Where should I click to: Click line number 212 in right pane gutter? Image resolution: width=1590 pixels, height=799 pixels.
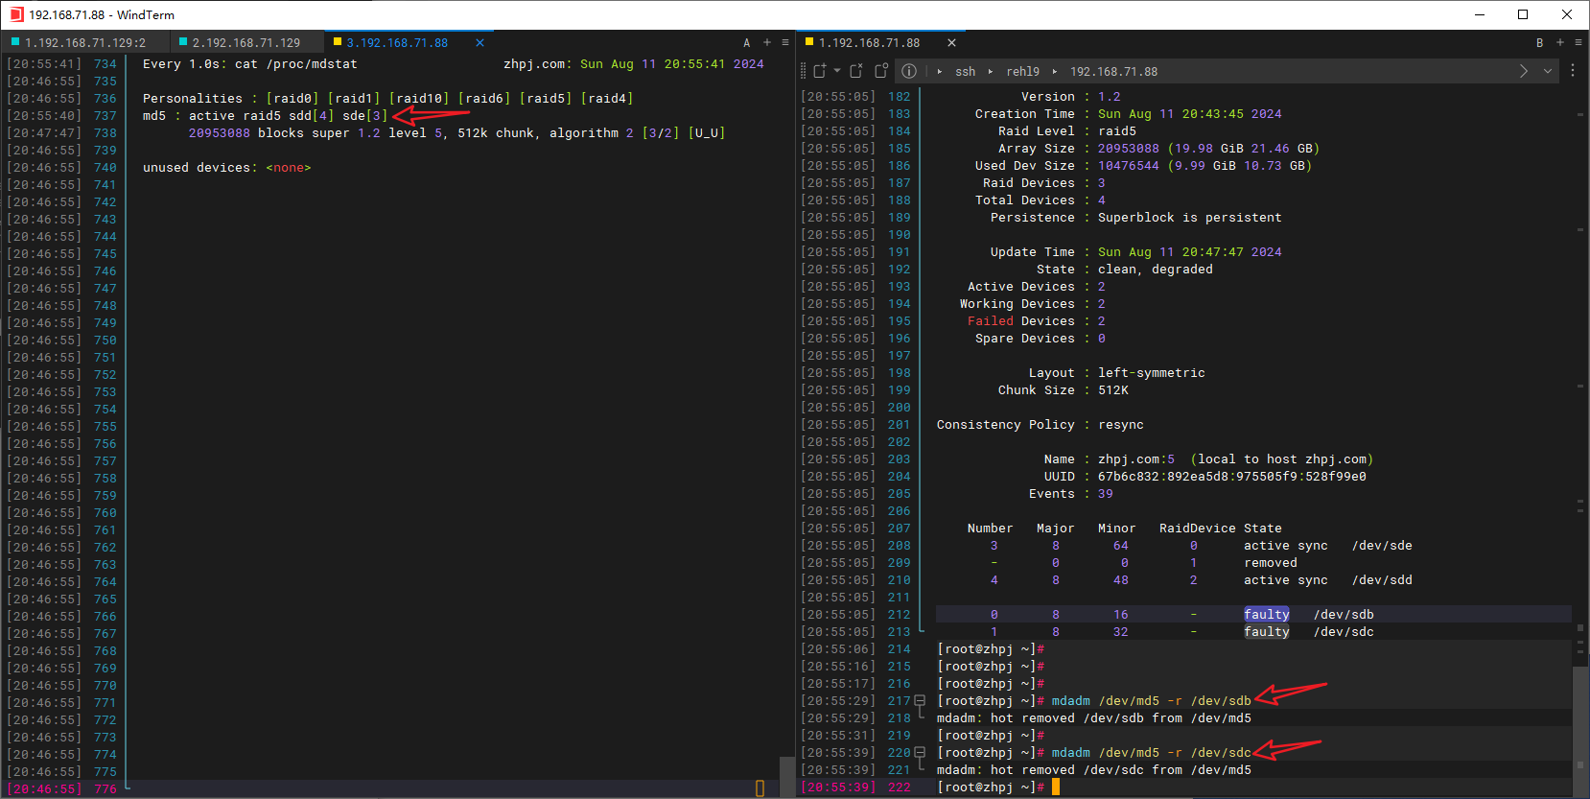point(899,615)
